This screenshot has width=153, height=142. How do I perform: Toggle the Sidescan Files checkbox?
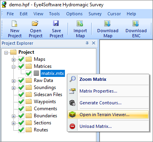[21, 95]
